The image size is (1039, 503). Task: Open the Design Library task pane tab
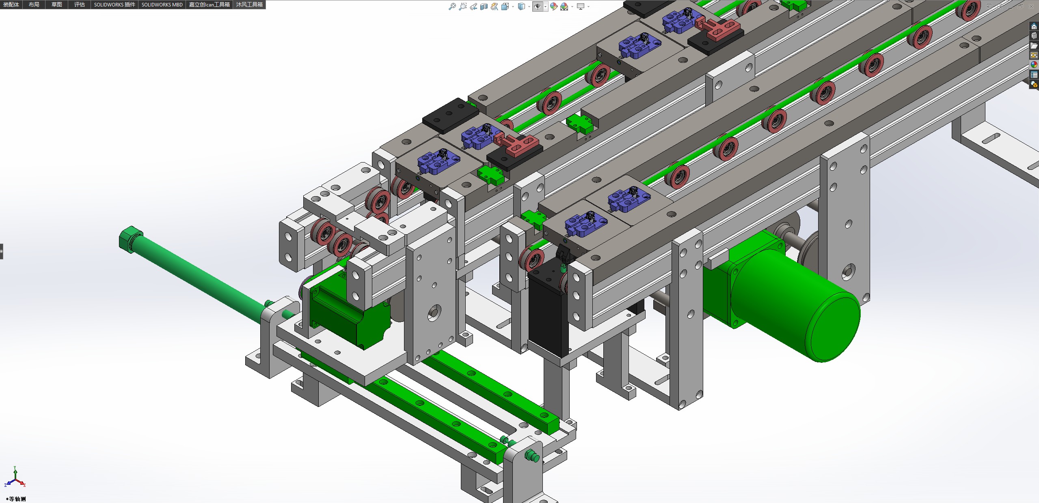point(1034,36)
